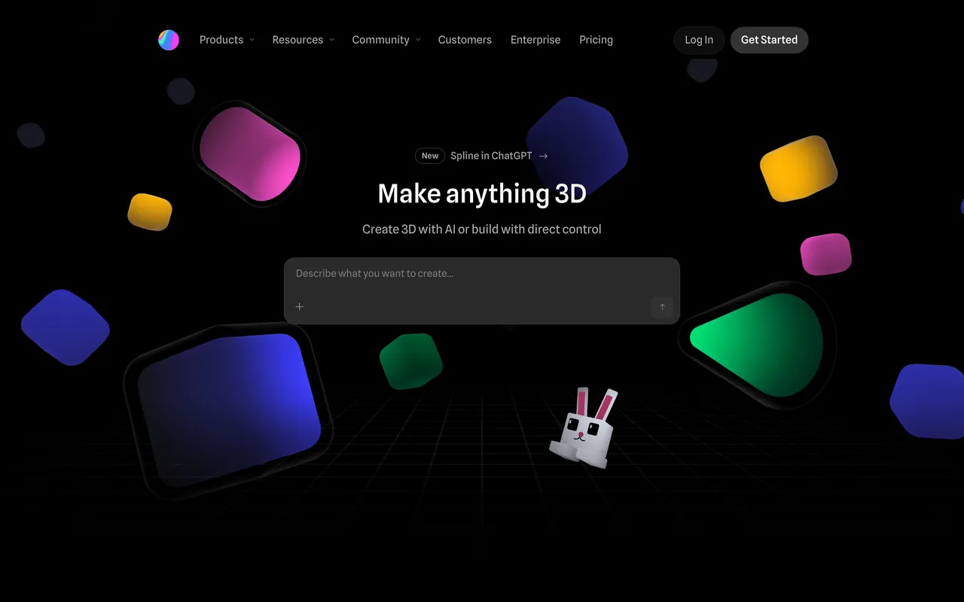Go to the Enterprise page

click(535, 40)
